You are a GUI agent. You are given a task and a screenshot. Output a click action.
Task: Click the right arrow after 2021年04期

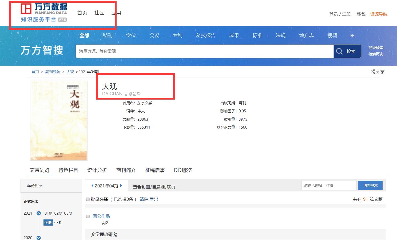click(x=121, y=185)
